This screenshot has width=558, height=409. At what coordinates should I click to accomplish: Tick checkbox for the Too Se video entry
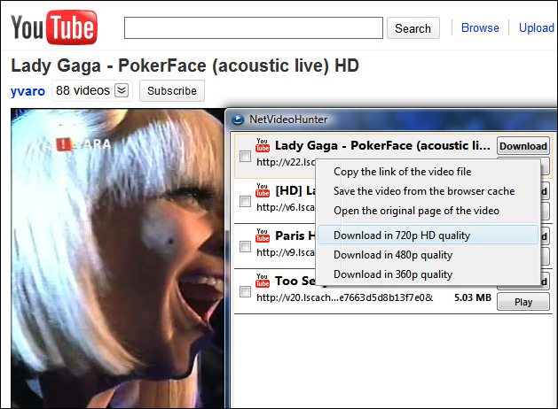(245, 291)
